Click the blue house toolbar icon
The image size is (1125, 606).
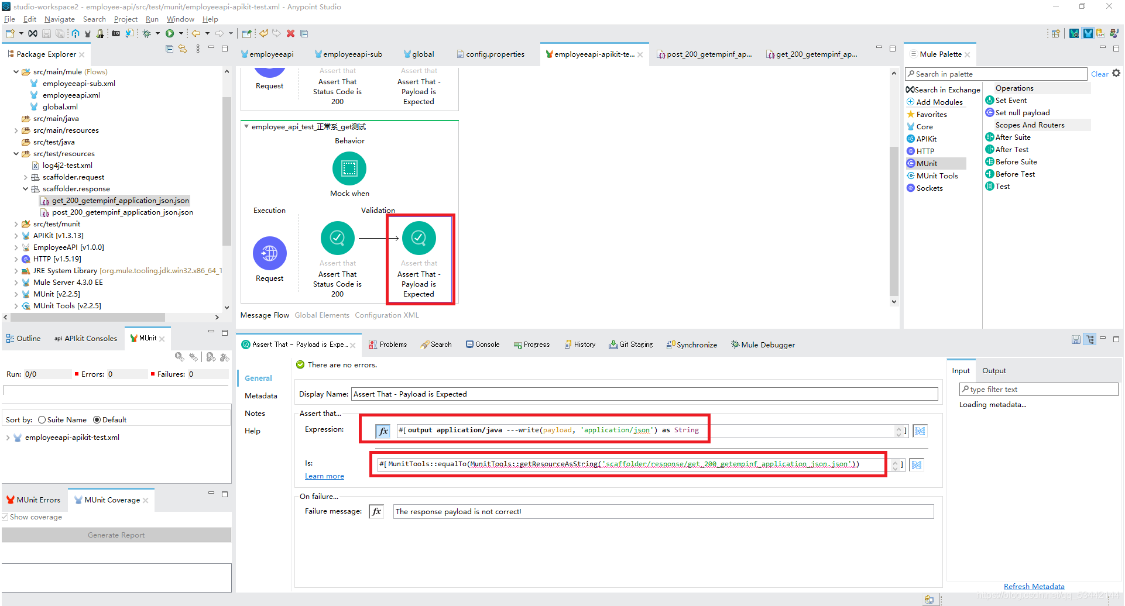[76, 33]
